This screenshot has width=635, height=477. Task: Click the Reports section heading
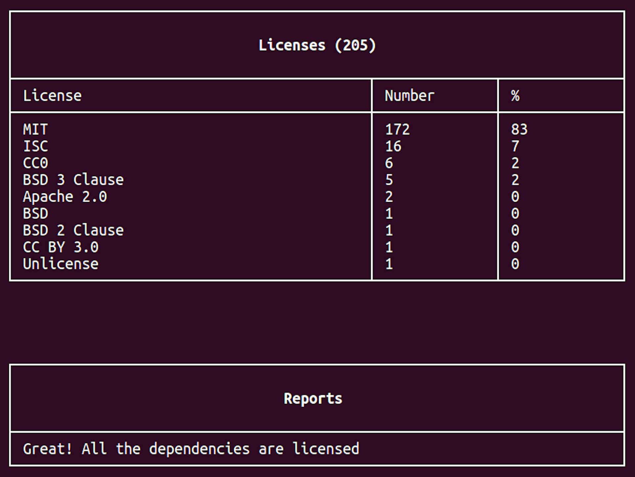click(313, 399)
